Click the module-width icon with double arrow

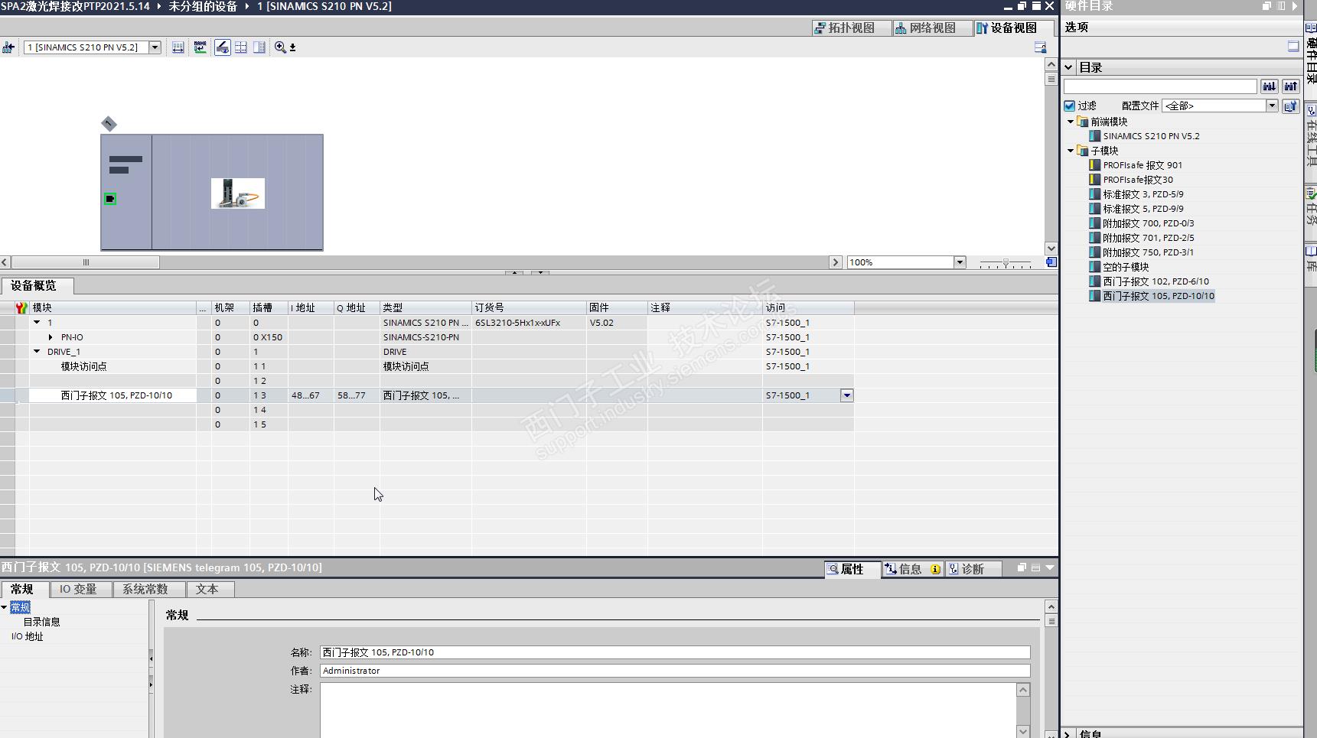click(x=178, y=47)
